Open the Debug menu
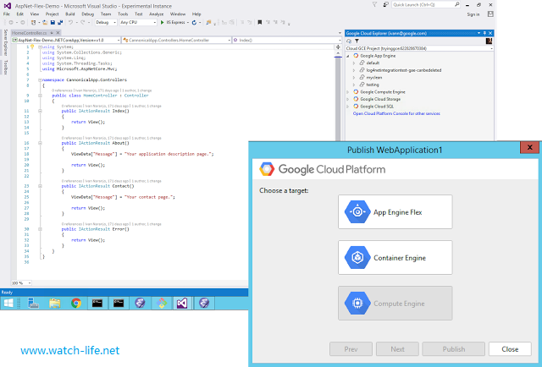Screen dimensions: 542x367 (88, 14)
